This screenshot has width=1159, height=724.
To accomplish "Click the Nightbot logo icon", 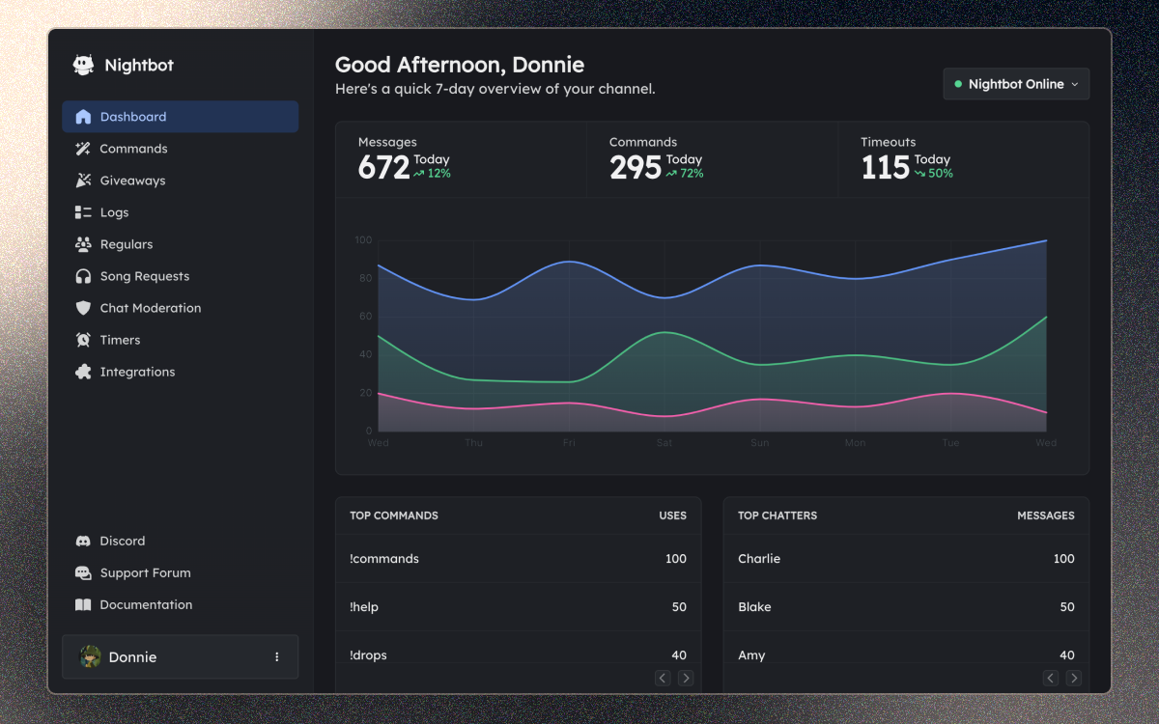I will pos(84,66).
